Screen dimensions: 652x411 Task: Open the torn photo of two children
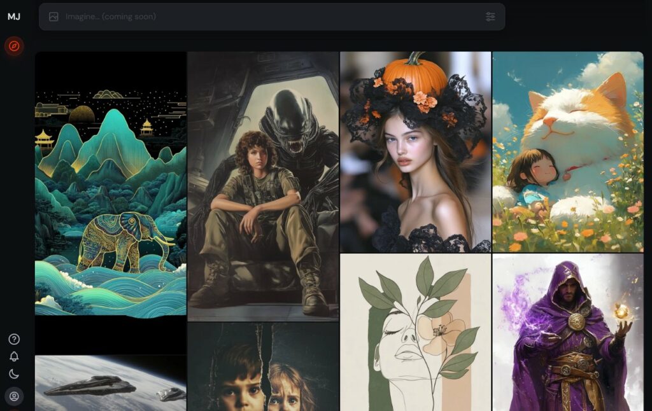pos(262,367)
